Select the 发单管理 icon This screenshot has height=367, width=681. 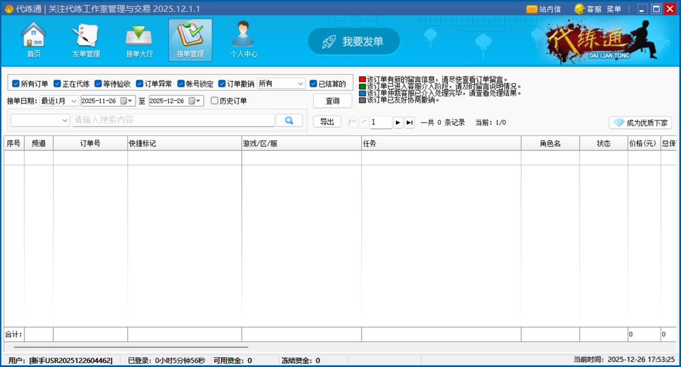coord(85,39)
